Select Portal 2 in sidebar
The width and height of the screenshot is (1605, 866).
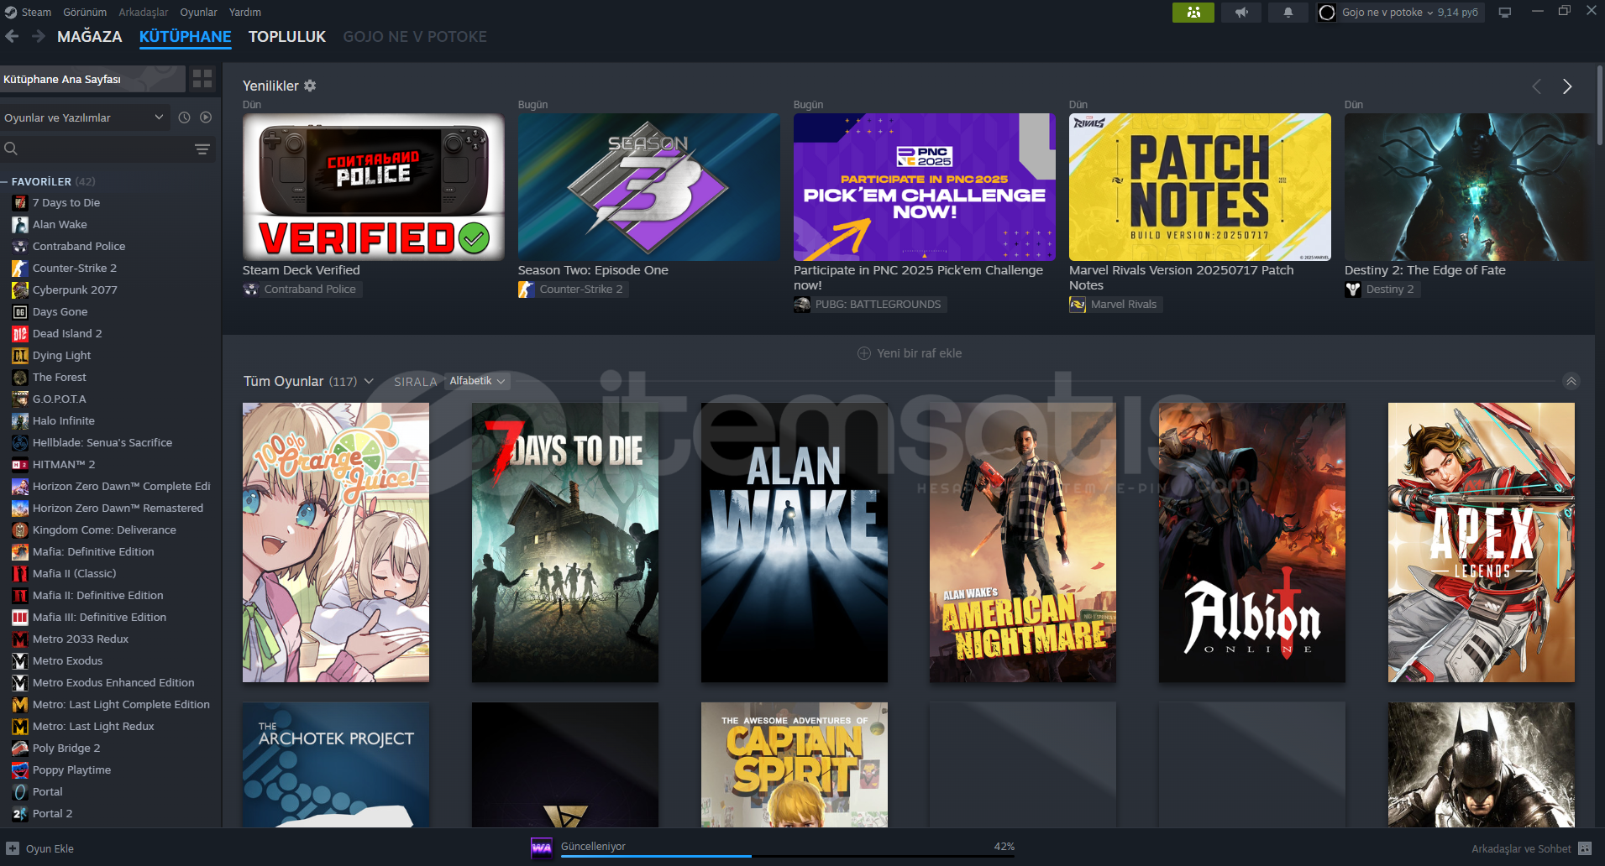point(109,814)
